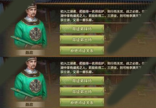The height and width of the screenshot is (108, 156).
Task: Select 断绝师徒关系 in the upper dialog
Action: click(82, 51)
